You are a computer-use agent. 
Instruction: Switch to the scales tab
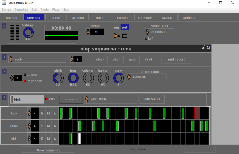point(167,17)
